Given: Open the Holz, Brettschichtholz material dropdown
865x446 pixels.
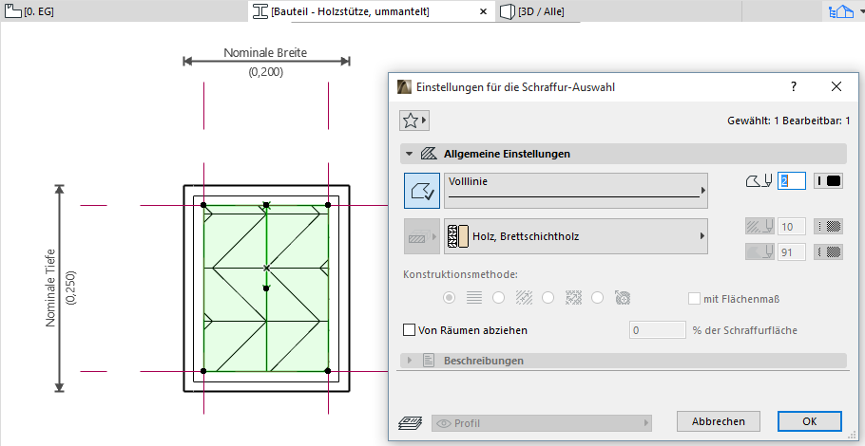Looking at the screenshot, I should [x=576, y=236].
